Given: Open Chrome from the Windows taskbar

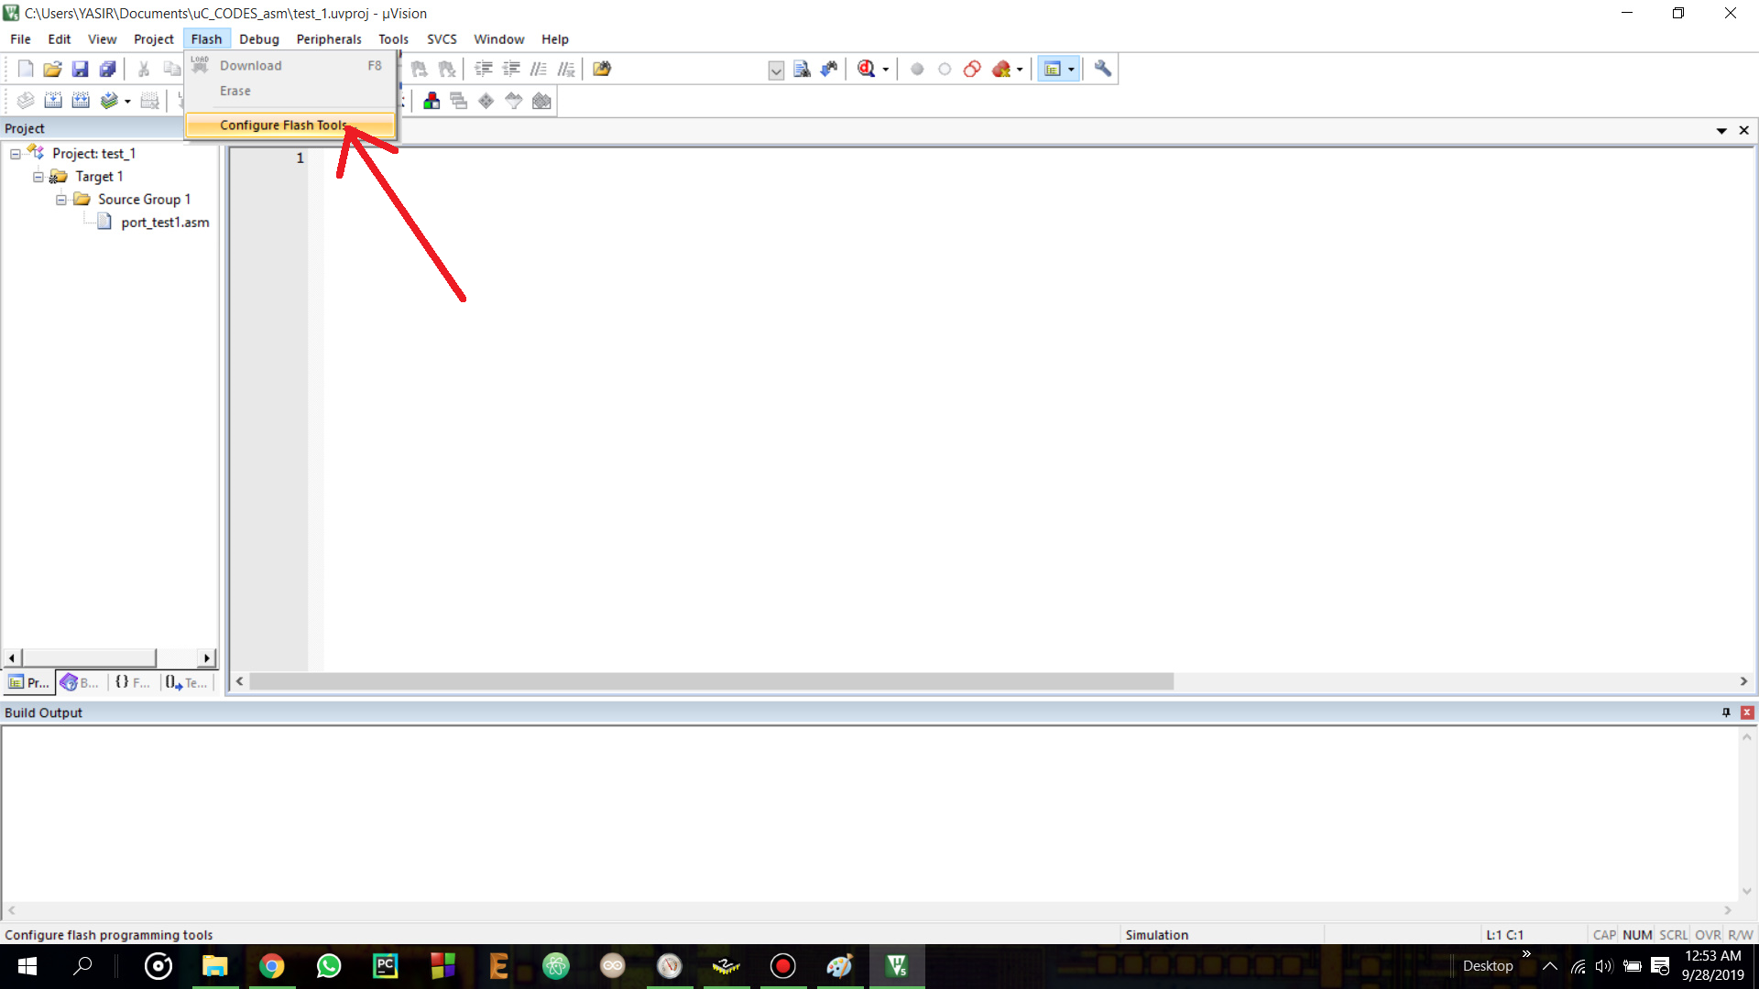Looking at the screenshot, I should (x=272, y=966).
